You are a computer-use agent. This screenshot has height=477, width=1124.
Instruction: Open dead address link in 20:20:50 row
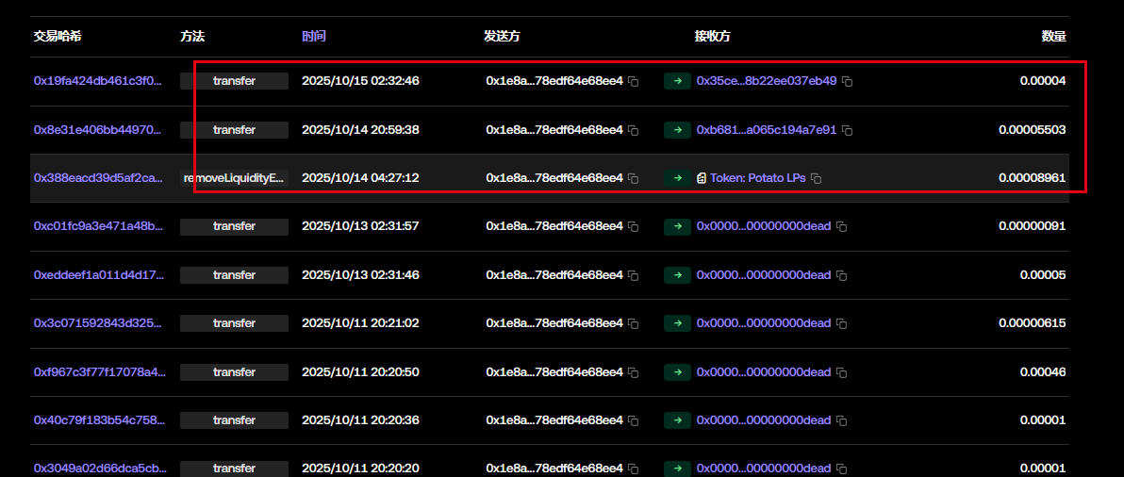[x=764, y=371]
